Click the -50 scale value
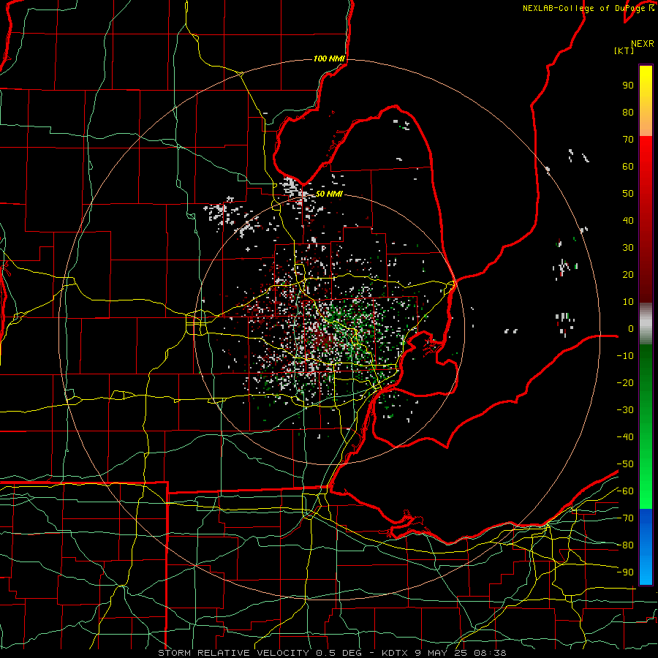The width and height of the screenshot is (658, 658). click(625, 464)
